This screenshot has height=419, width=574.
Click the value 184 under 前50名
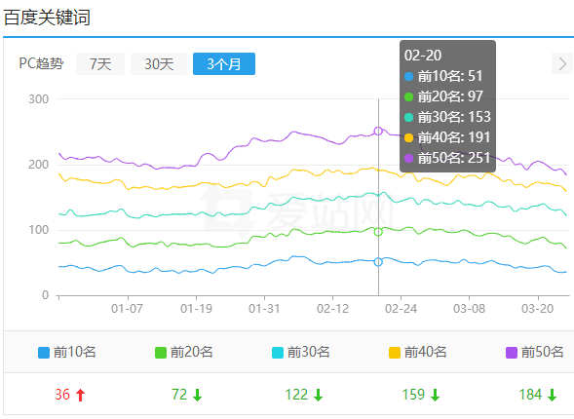pos(530,395)
